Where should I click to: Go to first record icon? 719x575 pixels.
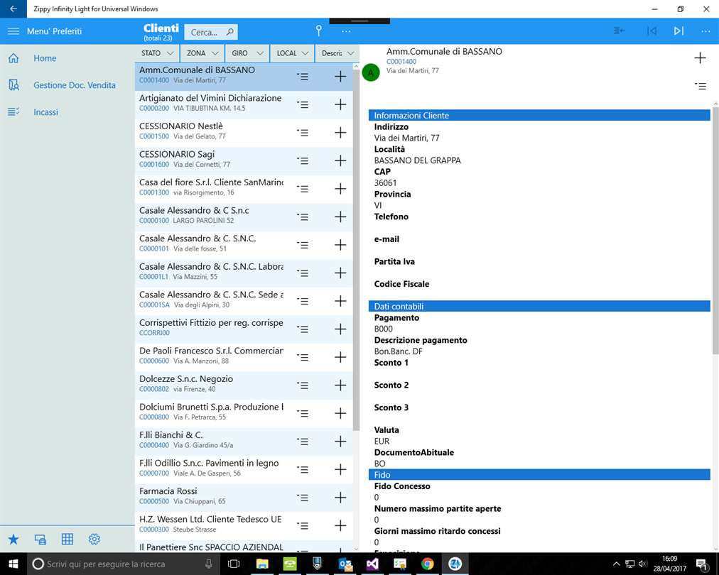pos(652,31)
